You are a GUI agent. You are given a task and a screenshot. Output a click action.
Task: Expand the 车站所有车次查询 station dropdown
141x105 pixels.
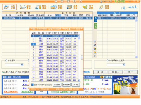124,65
